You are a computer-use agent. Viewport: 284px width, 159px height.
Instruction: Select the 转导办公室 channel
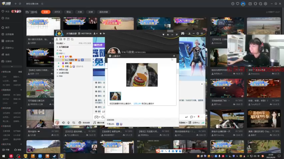tap(64, 70)
